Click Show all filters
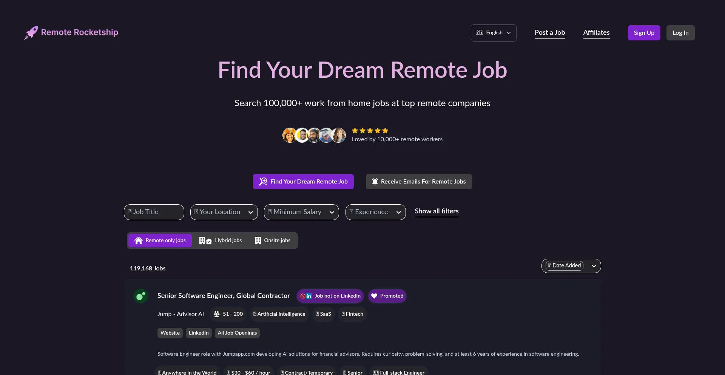Viewport: 725px width, 375px height. (437, 211)
